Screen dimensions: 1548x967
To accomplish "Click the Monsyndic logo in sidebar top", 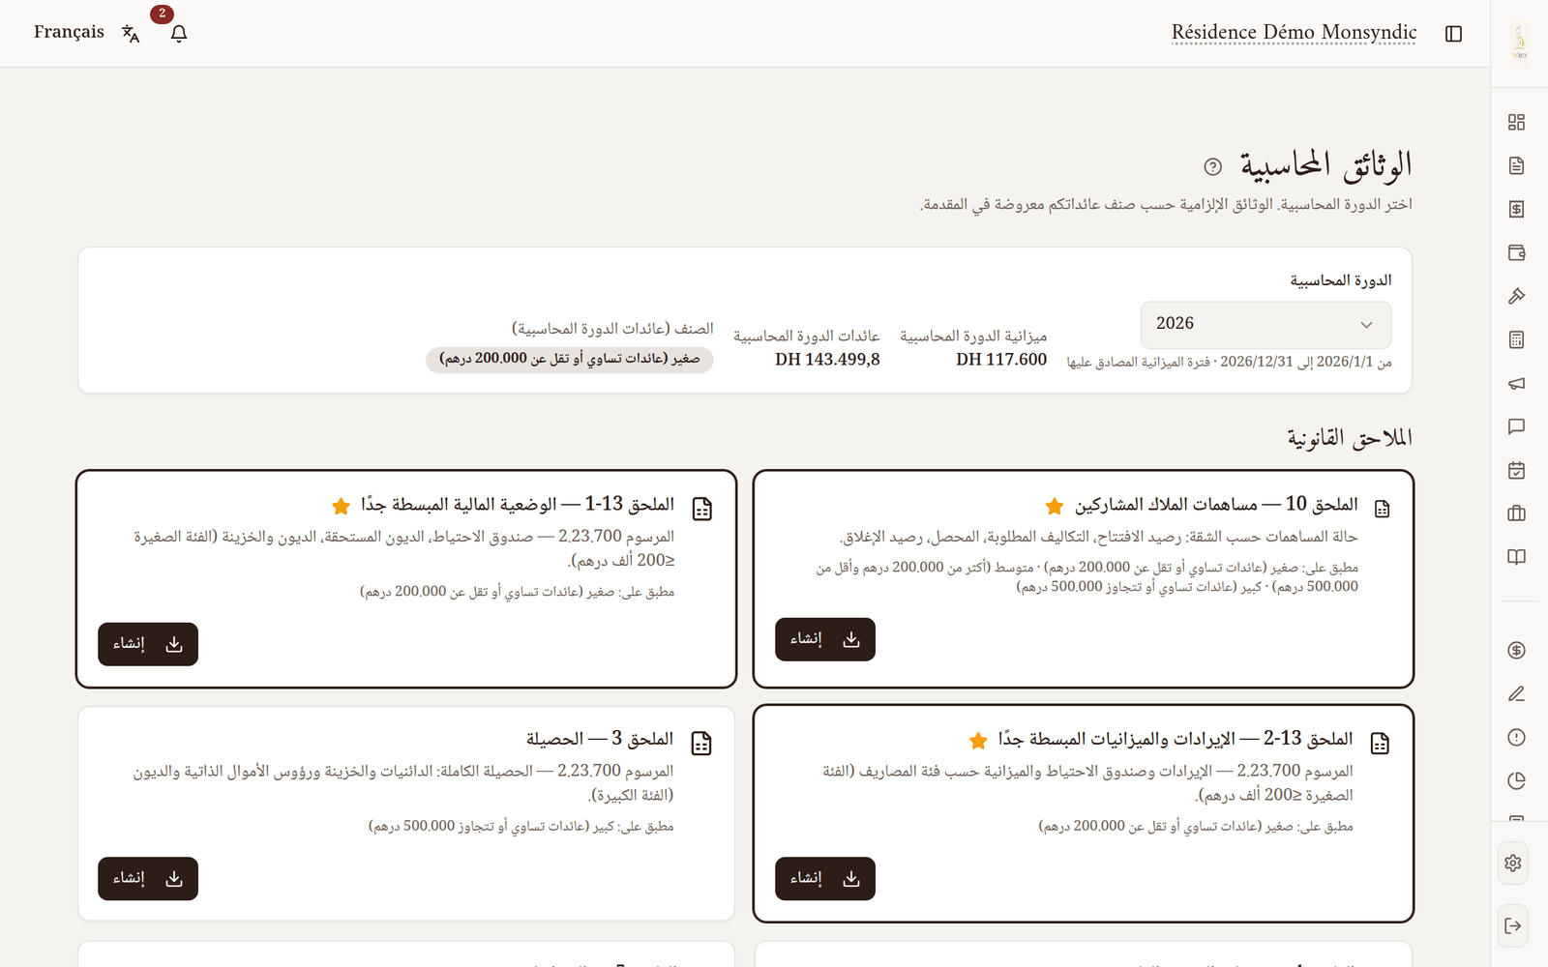I will (x=1519, y=43).
